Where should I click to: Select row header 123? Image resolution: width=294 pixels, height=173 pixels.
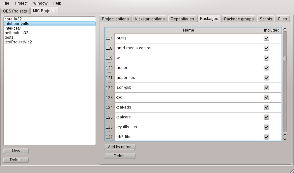tap(110, 97)
